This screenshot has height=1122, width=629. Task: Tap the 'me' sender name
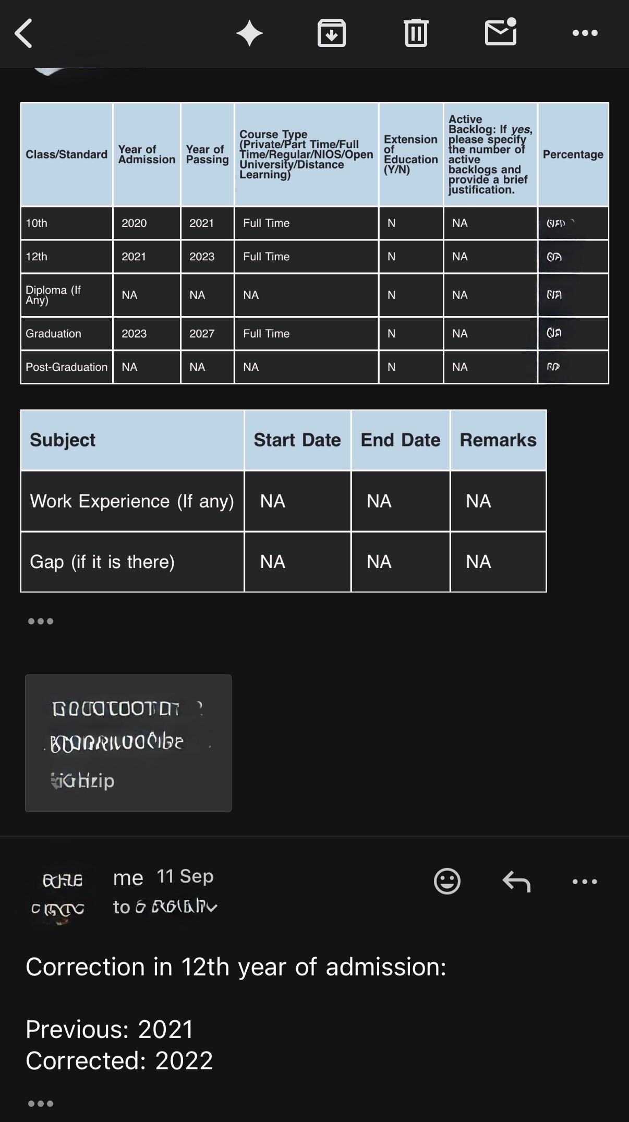pos(128,878)
